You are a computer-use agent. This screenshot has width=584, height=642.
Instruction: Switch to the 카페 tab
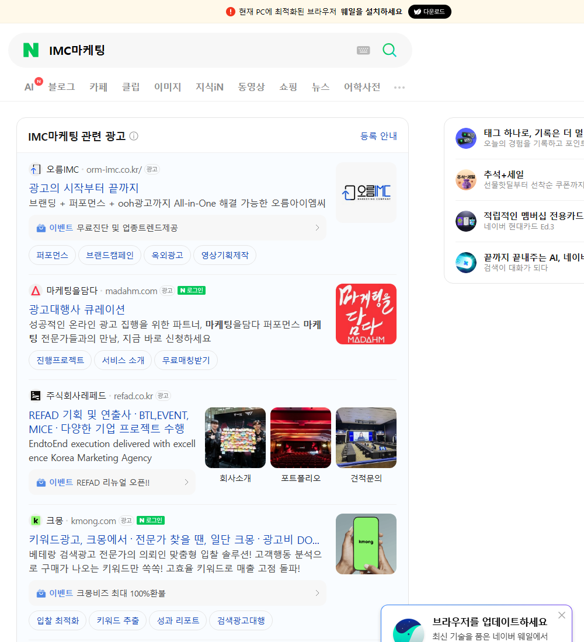98,87
